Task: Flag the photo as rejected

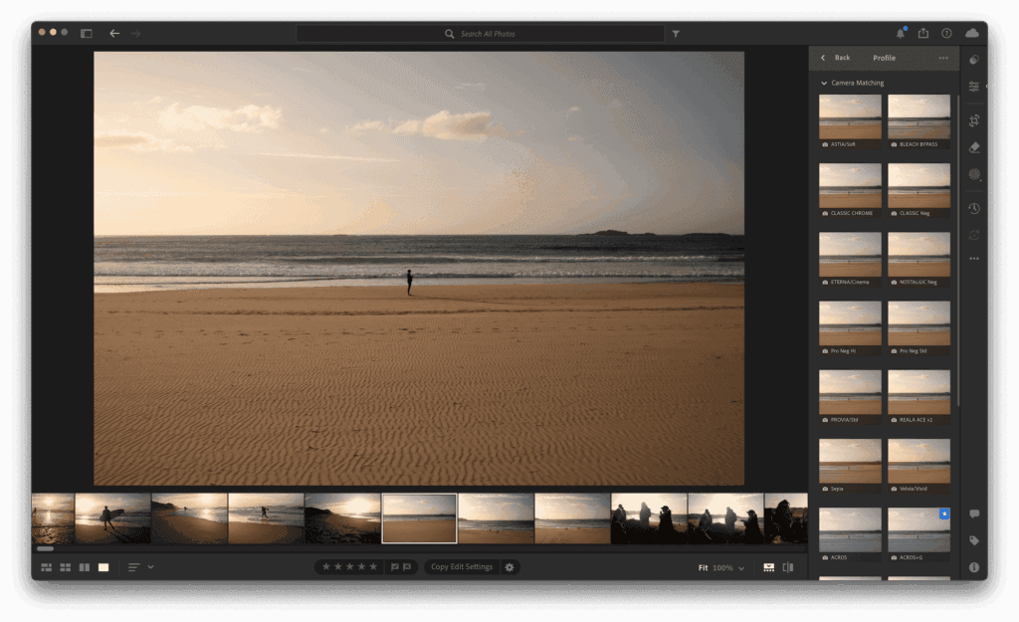Action: click(x=408, y=567)
